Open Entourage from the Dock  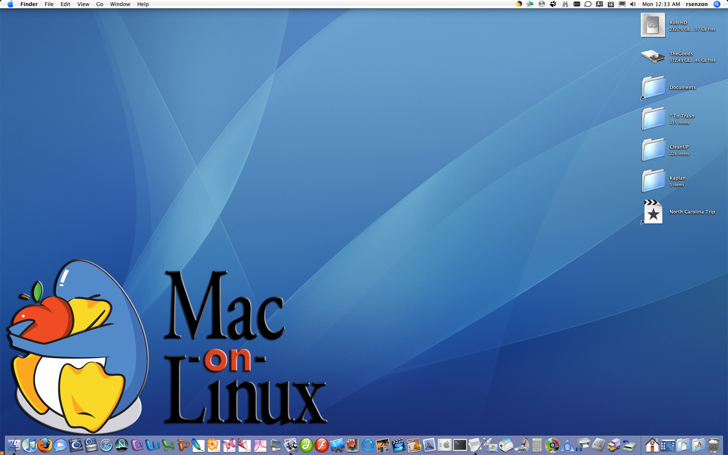coord(137,445)
